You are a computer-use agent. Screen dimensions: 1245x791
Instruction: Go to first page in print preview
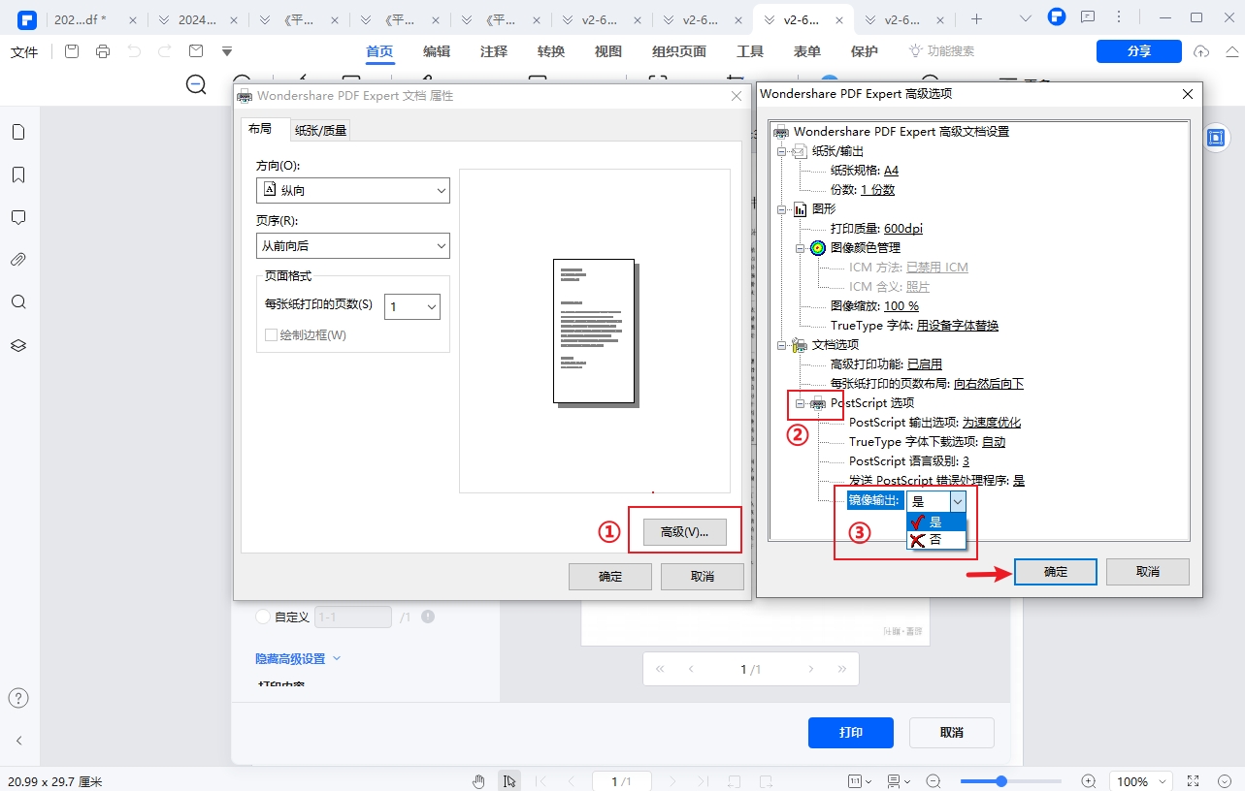660,669
